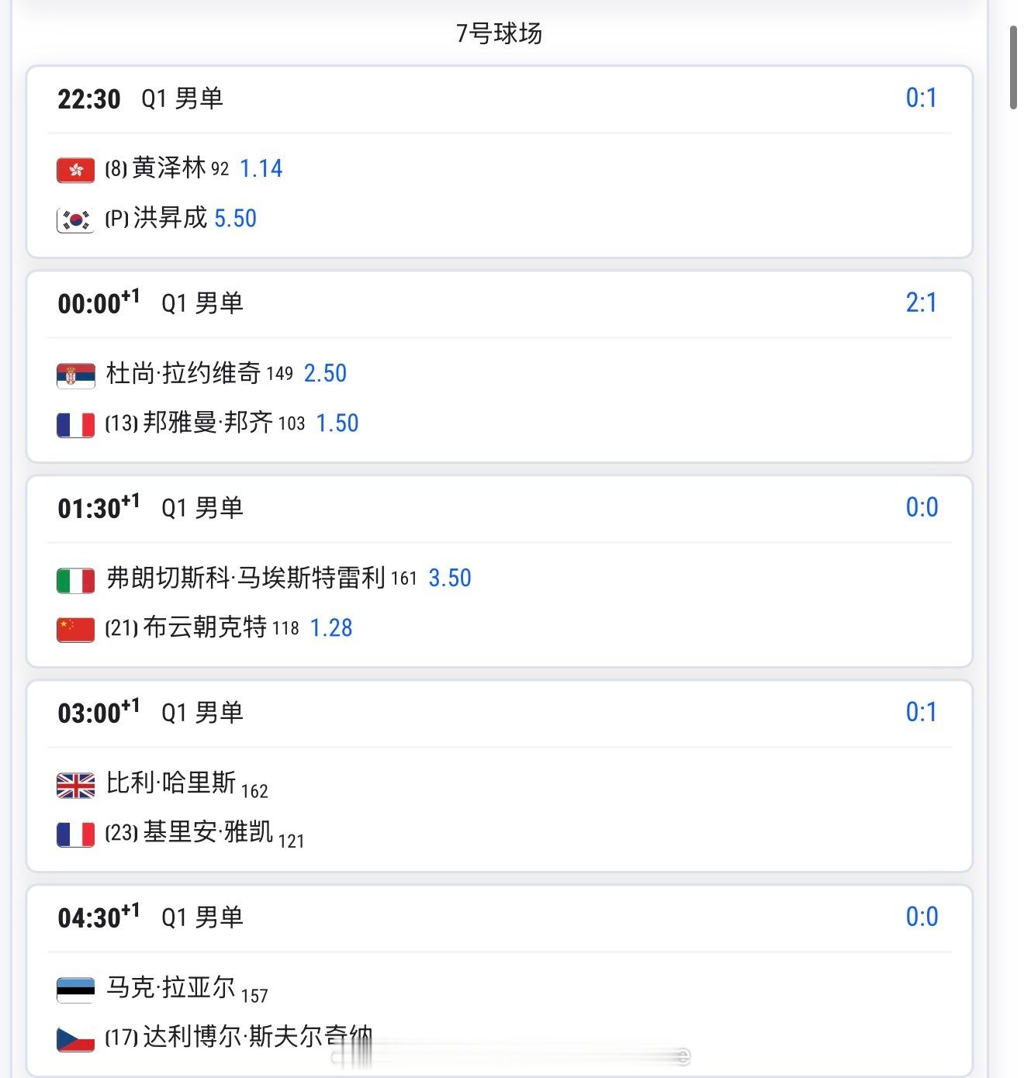Select odds 1.50 for 邦雅曼·邦齐
1024x1078 pixels.
tap(337, 423)
